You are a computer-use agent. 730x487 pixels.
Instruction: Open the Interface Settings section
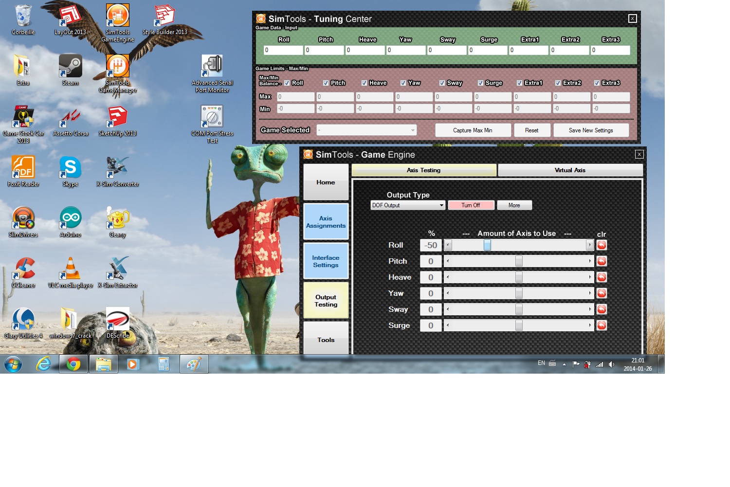[x=326, y=261]
